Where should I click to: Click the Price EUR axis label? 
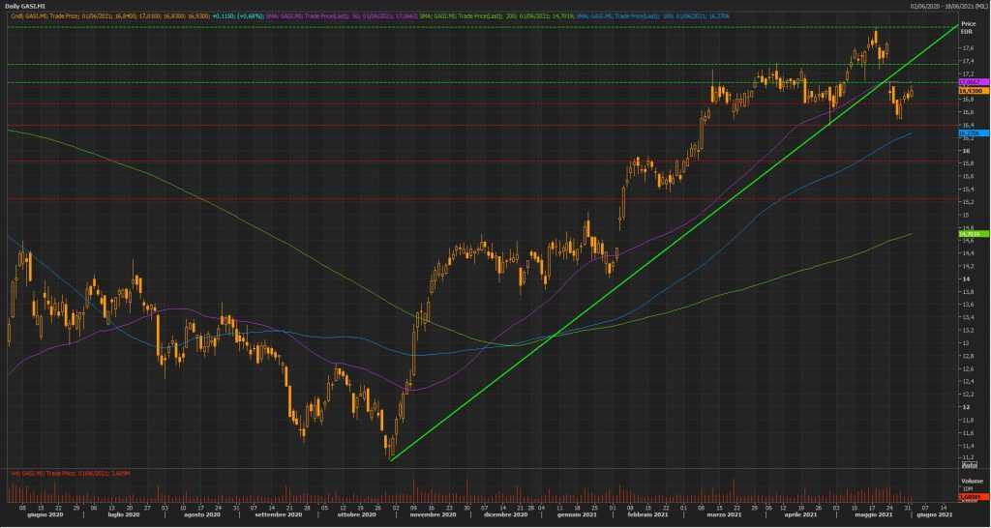[967, 26]
